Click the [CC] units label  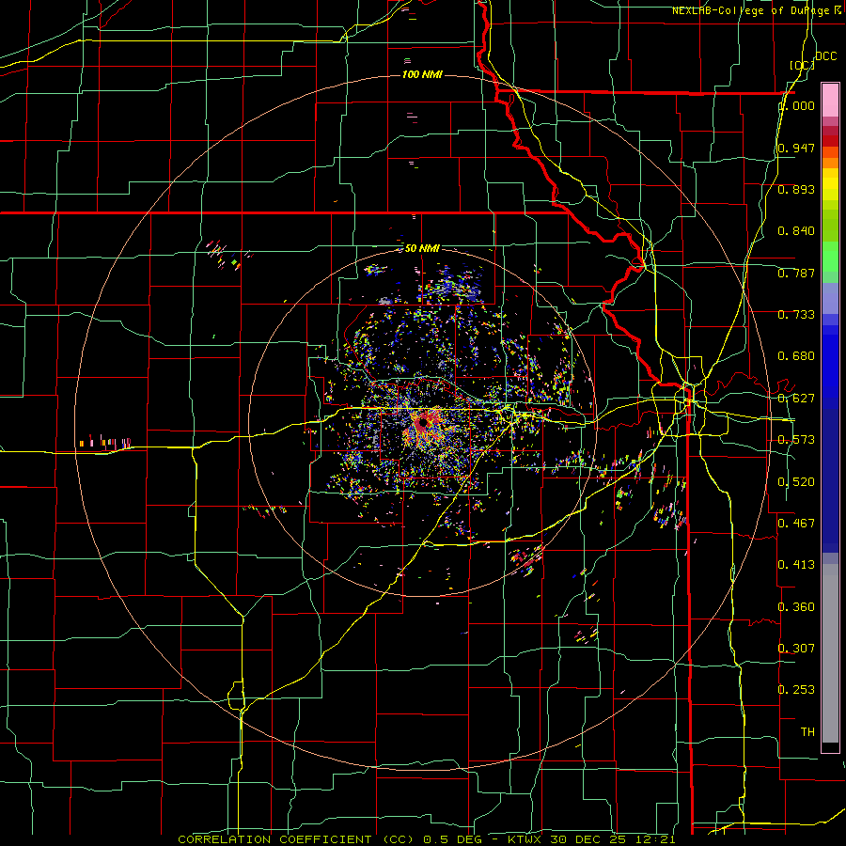(802, 65)
